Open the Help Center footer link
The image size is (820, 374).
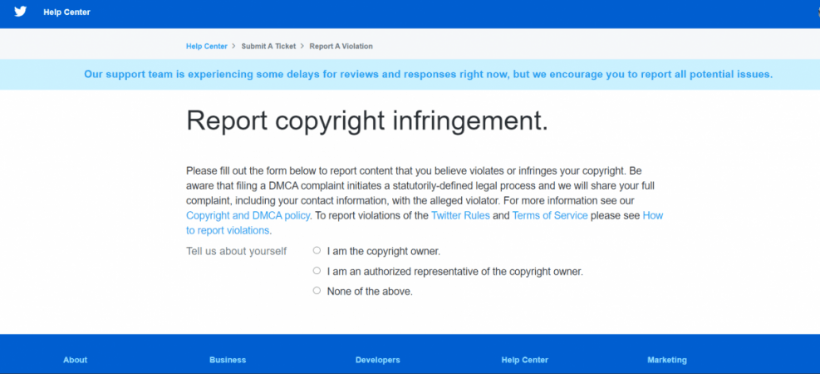point(524,360)
